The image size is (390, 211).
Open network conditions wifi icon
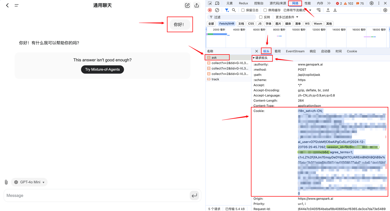coord(319,10)
